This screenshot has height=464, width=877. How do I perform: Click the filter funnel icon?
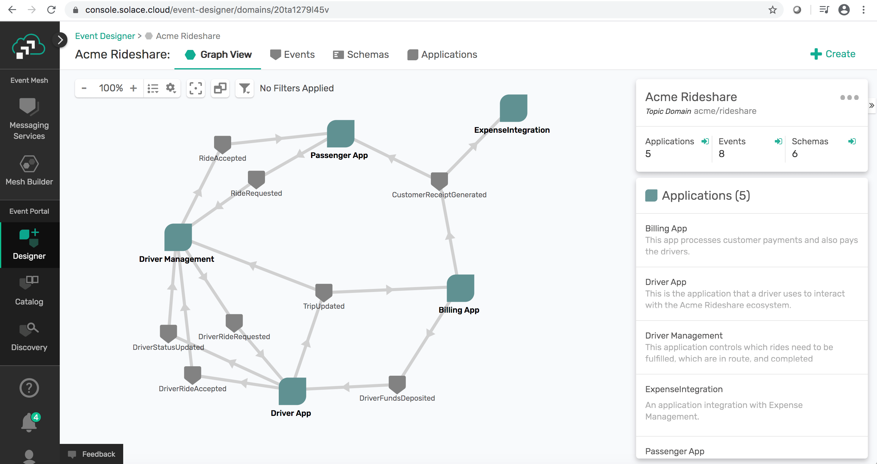pos(245,88)
